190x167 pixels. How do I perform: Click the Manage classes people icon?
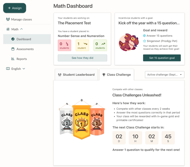coord(8,19)
